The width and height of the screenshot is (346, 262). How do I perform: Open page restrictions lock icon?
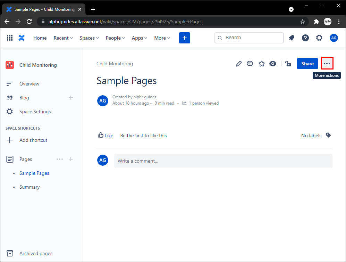pos(288,64)
